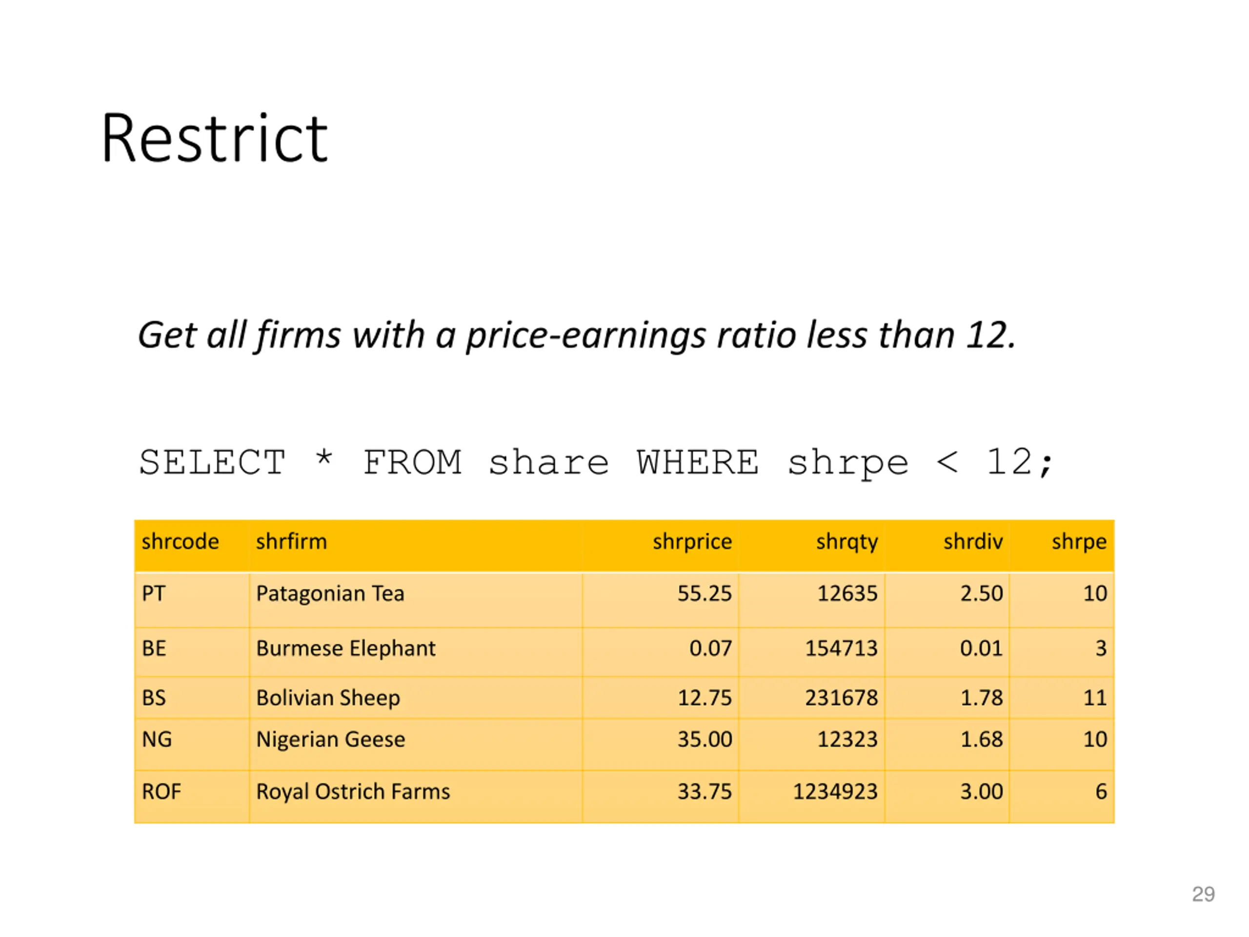
Task: Click the ROF share code cell
Action: coord(161,792)
